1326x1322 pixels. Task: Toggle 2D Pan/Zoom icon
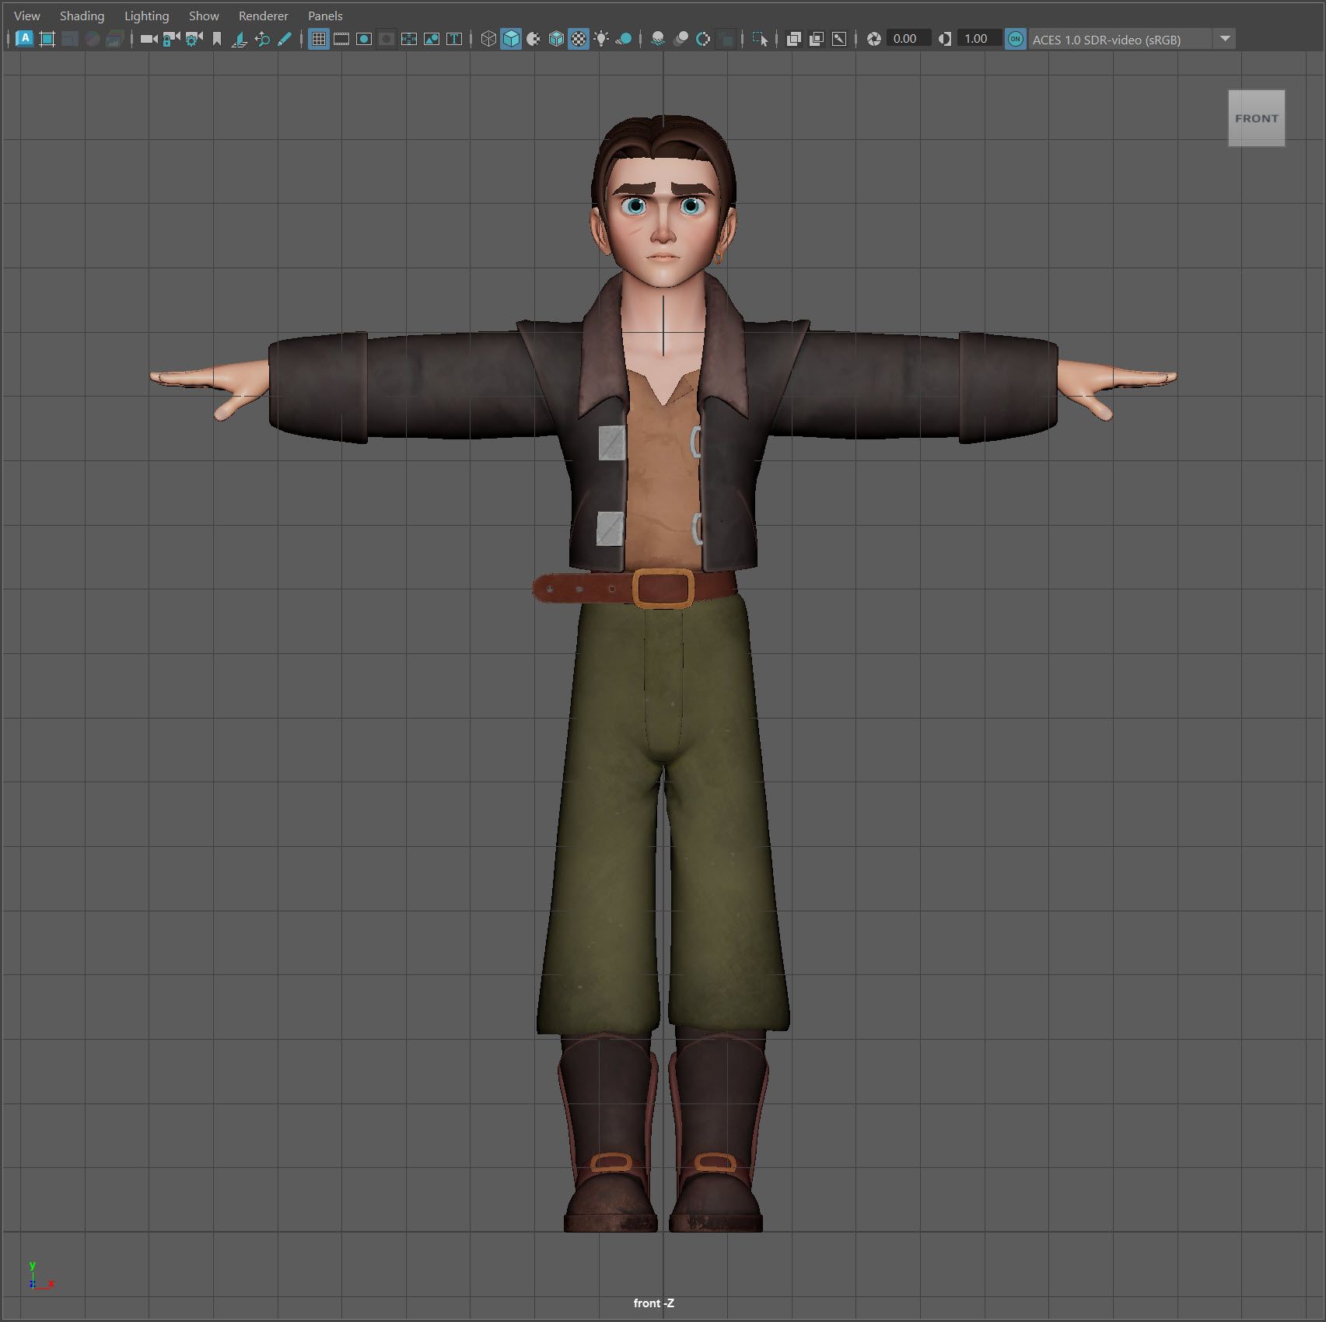262,39
